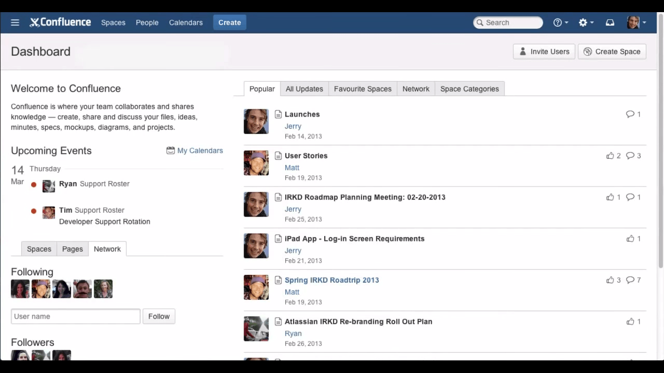The image size is (664, 373).
Task: Click the Follow button
Action: [159, 316]
